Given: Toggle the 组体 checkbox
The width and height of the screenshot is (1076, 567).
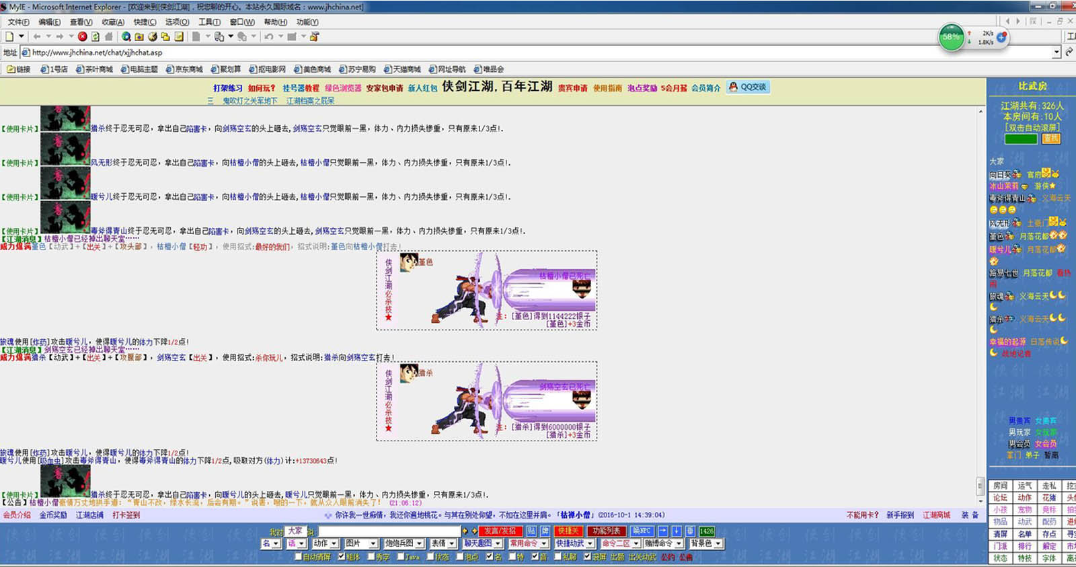Looking at the screenshot, I should (x=342, y=556).
